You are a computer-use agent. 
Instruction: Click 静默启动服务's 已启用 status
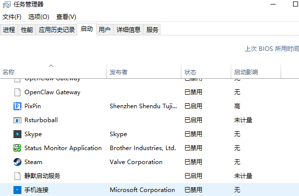(193, 176)
